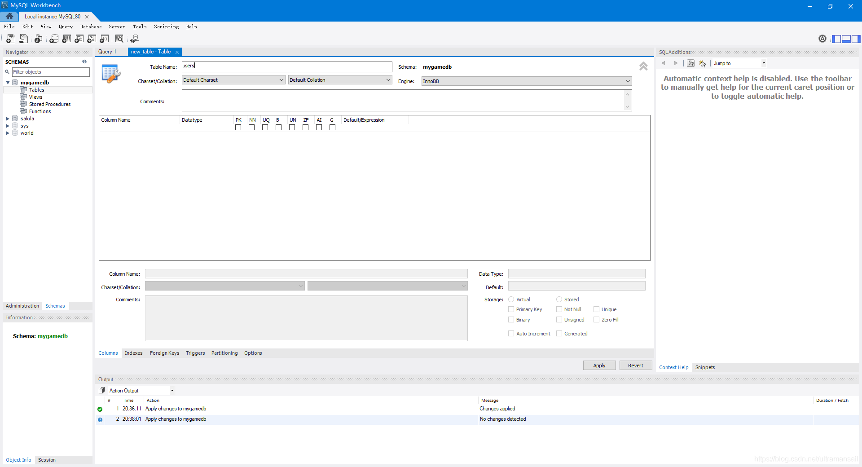
Task: Tick the Primary Key checkbox
Action: coord(511,309)
